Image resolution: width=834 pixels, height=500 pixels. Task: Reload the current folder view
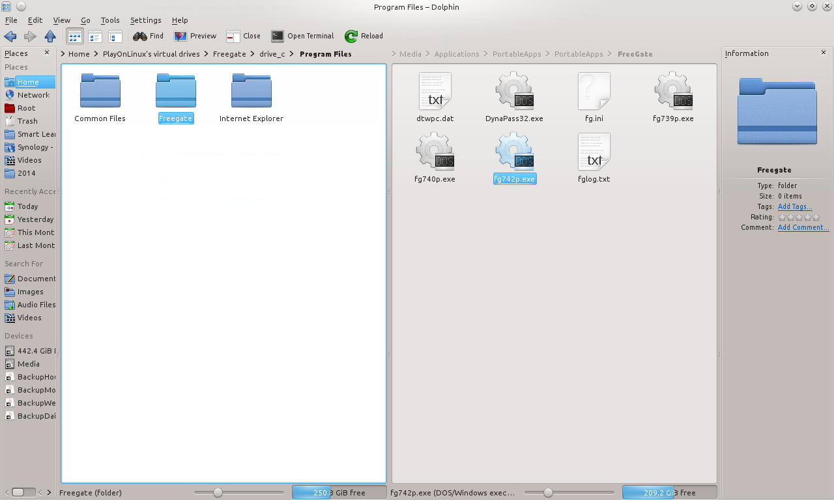pyautogui.click(x=364, y=36)
